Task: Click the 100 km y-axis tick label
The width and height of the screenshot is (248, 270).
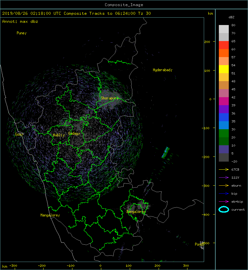Action: (207, 71)
